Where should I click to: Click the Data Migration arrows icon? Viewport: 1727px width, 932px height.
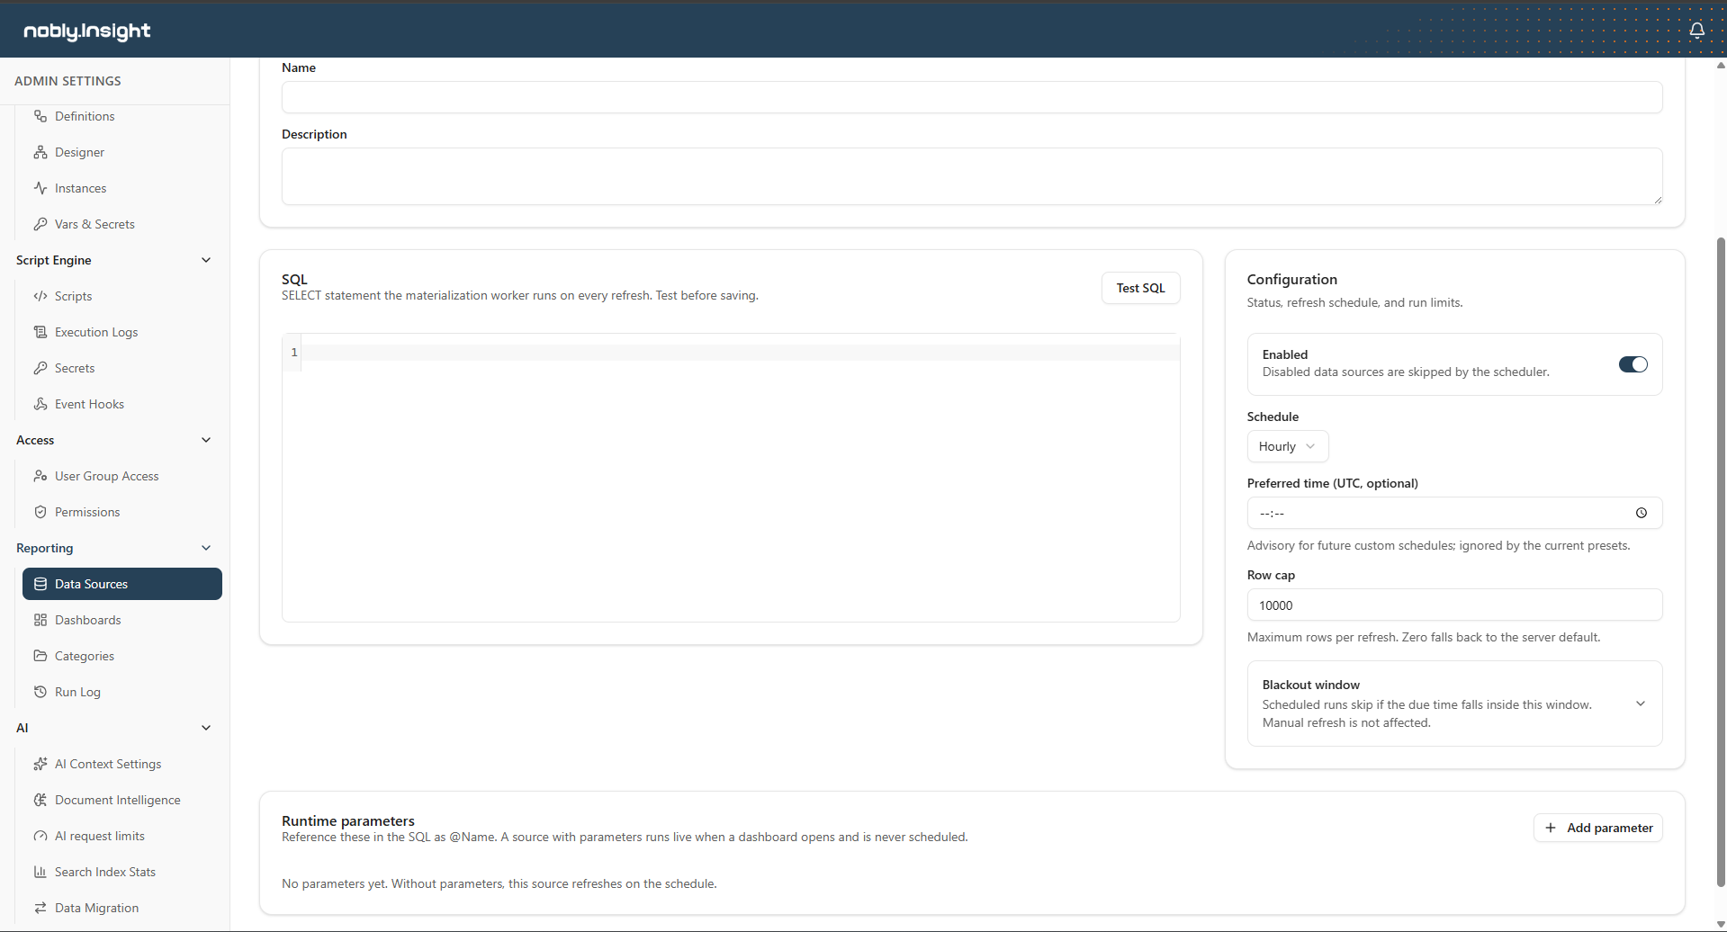pos(40,908)
